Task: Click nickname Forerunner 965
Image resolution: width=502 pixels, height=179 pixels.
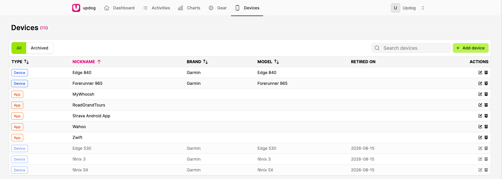Action: pos(88,83)
